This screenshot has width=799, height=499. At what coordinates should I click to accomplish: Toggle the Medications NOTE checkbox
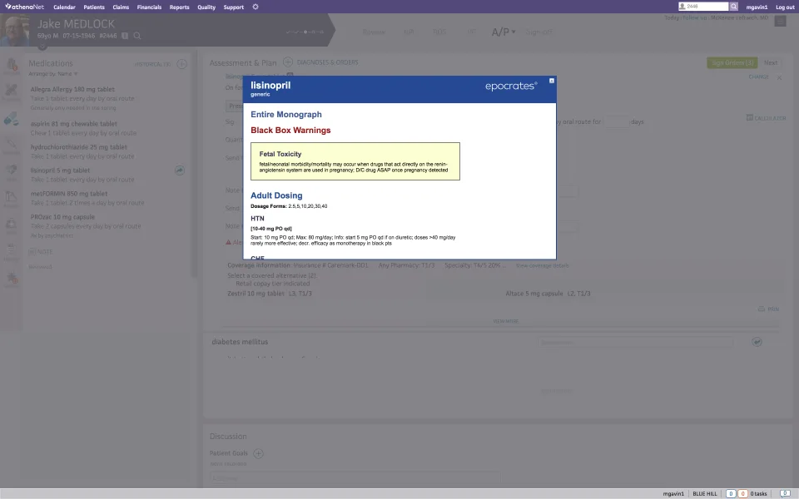pyautogui.click(x=32, y=251)
